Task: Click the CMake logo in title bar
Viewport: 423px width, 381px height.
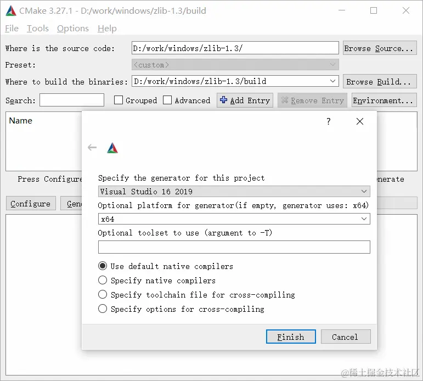Action: pos(11,11)
